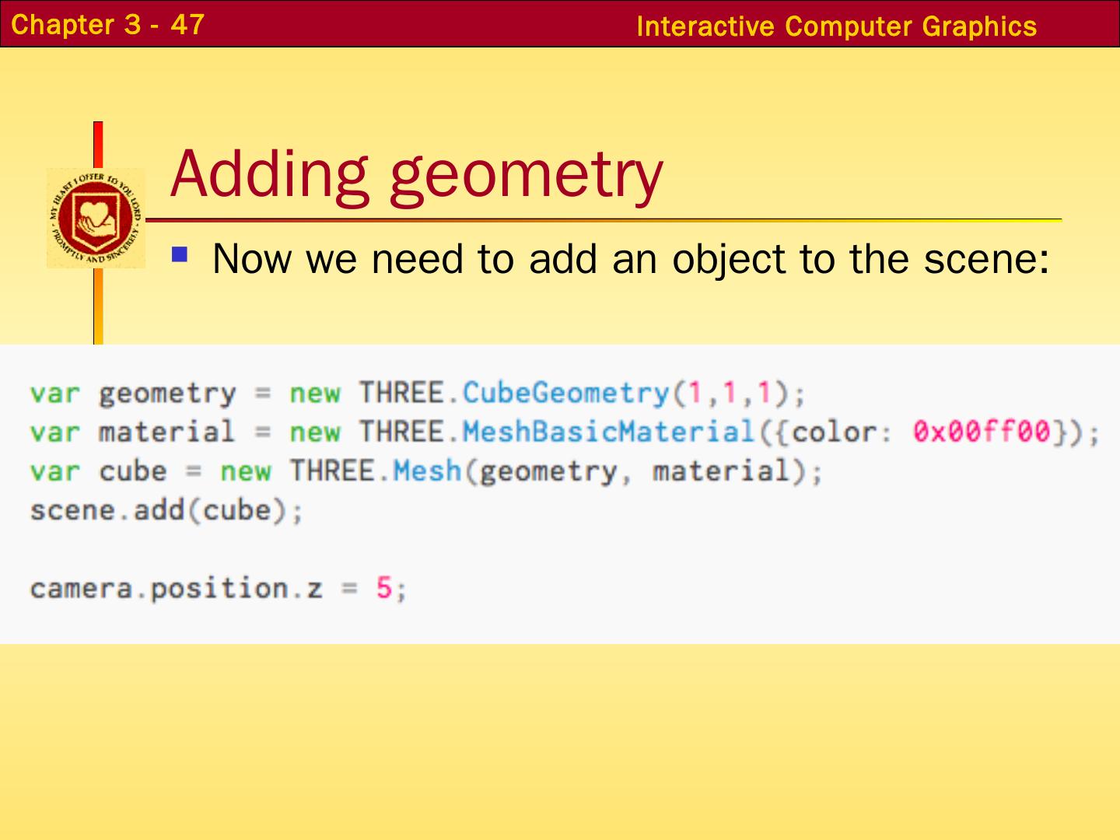Viewport: 1120px width, 840px height.
Task: Click the 'scene.add(cube);' code line
Action: tap(166, 510)
